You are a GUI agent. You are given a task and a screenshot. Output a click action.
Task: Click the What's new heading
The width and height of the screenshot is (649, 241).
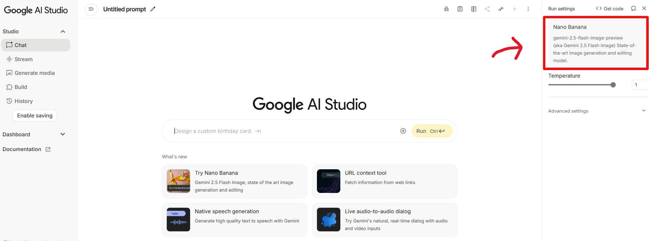click(x=175, y=157)
